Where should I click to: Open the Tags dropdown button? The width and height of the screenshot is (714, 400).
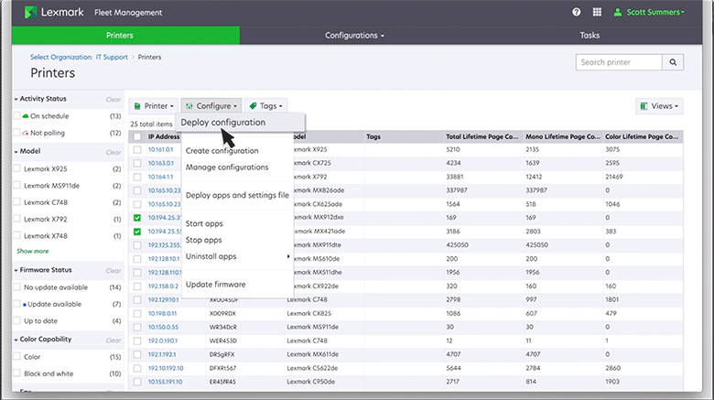pyautogui.click(x=266, y=106)
